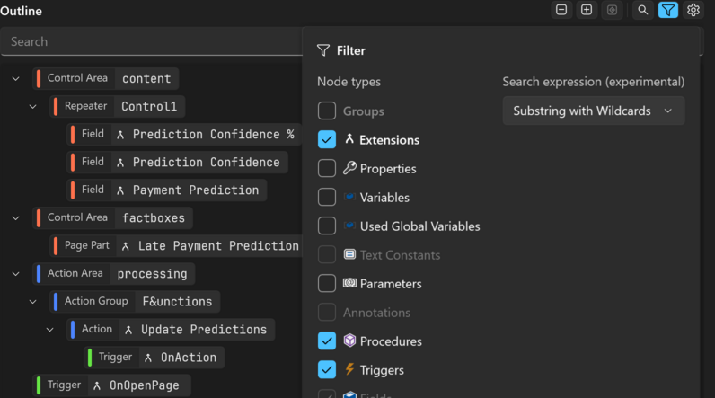This screenshot has width=715, height=398.
Task: Toggle the Text Constants checkbox
Action: [327, 254]
